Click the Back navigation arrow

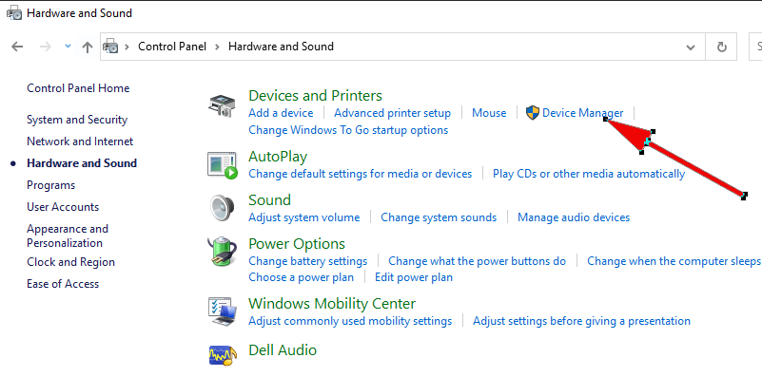coord(17,47)
